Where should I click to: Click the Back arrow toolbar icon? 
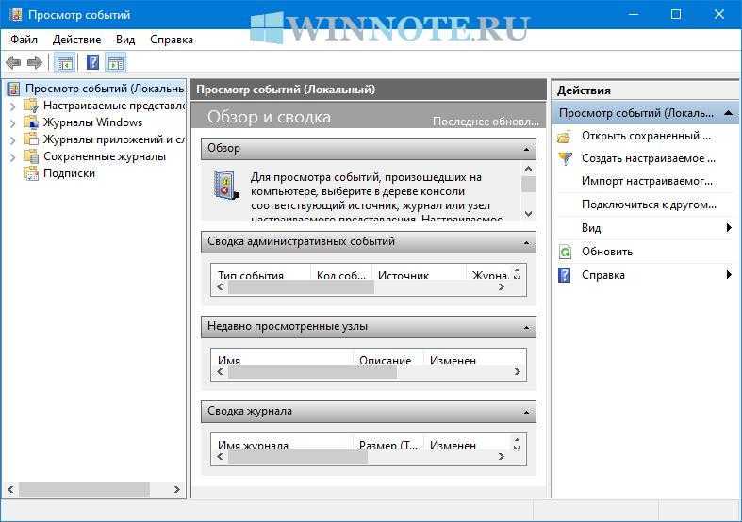tap(13, 62)
